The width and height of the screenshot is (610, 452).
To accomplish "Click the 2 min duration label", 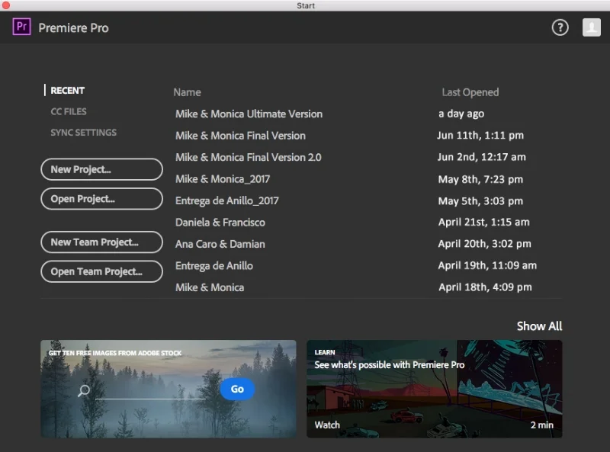I will pos(542,425).
